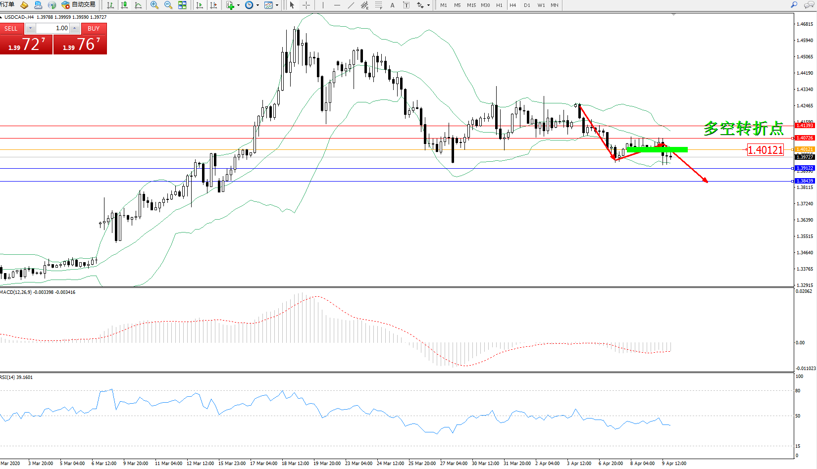The width and height of the screenshot is (817, 469).
Task: Select the Crosshair cursor tool
Action: pos(306,5)
